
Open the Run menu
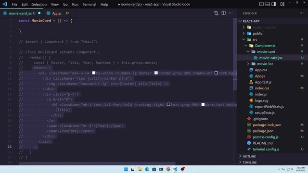pyautogui.click(x=75, y=4)
